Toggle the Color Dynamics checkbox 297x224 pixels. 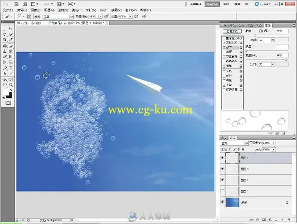(224, 61)
